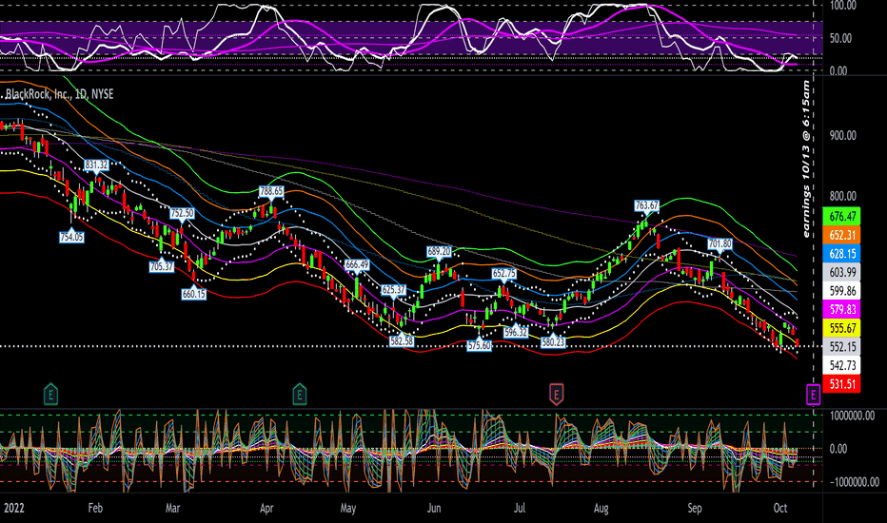Click the yellow 555.67 price scale tag

coord(841,328)
